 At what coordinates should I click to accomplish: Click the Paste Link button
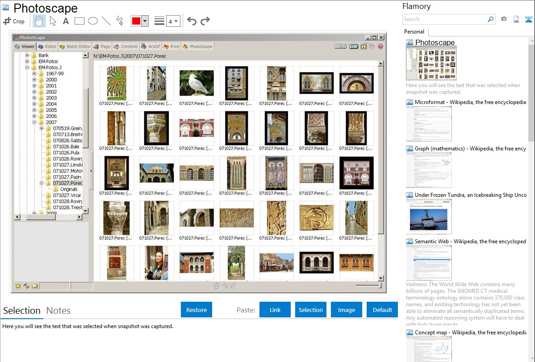point(275,310)
